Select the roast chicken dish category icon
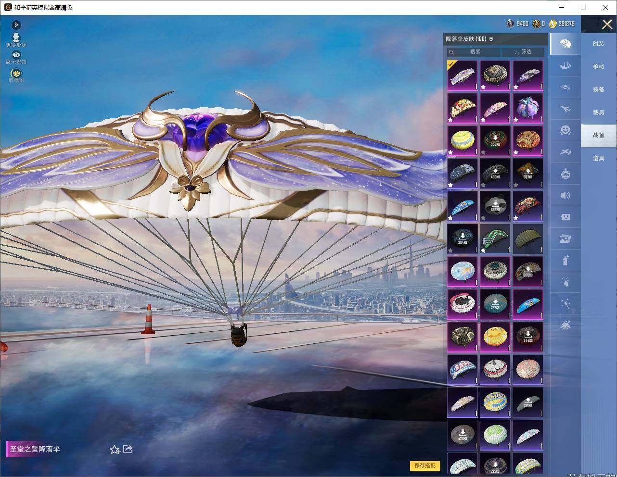The height and width of the screenshot is (477, 617). coord(565,325)
